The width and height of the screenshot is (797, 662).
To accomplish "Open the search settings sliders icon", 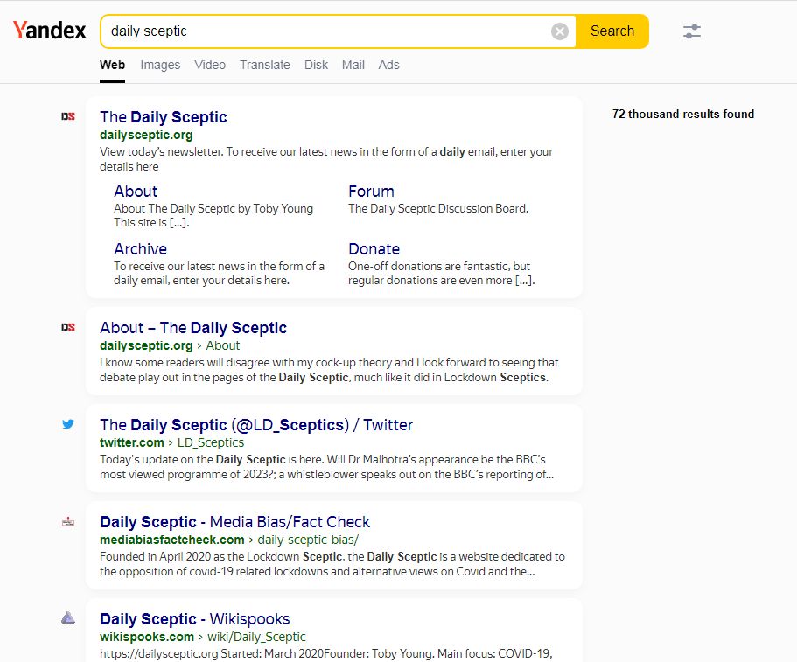I will tap(692, 31).
